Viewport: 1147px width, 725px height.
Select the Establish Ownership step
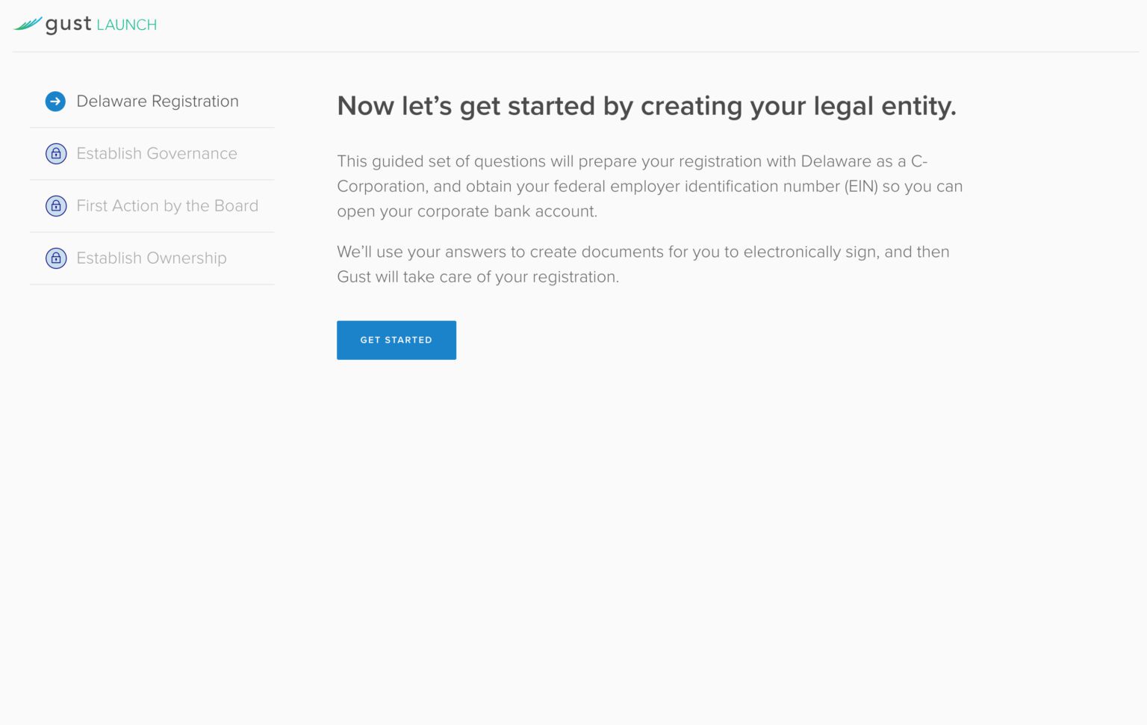(x=152, y=258)
